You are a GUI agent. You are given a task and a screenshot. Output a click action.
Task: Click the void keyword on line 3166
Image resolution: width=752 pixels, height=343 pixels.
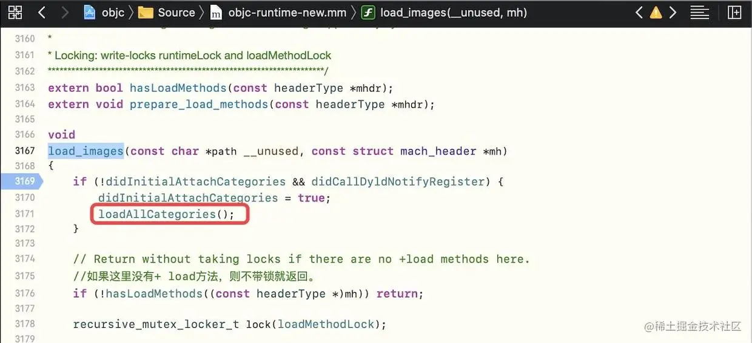[x=61, y=134]
